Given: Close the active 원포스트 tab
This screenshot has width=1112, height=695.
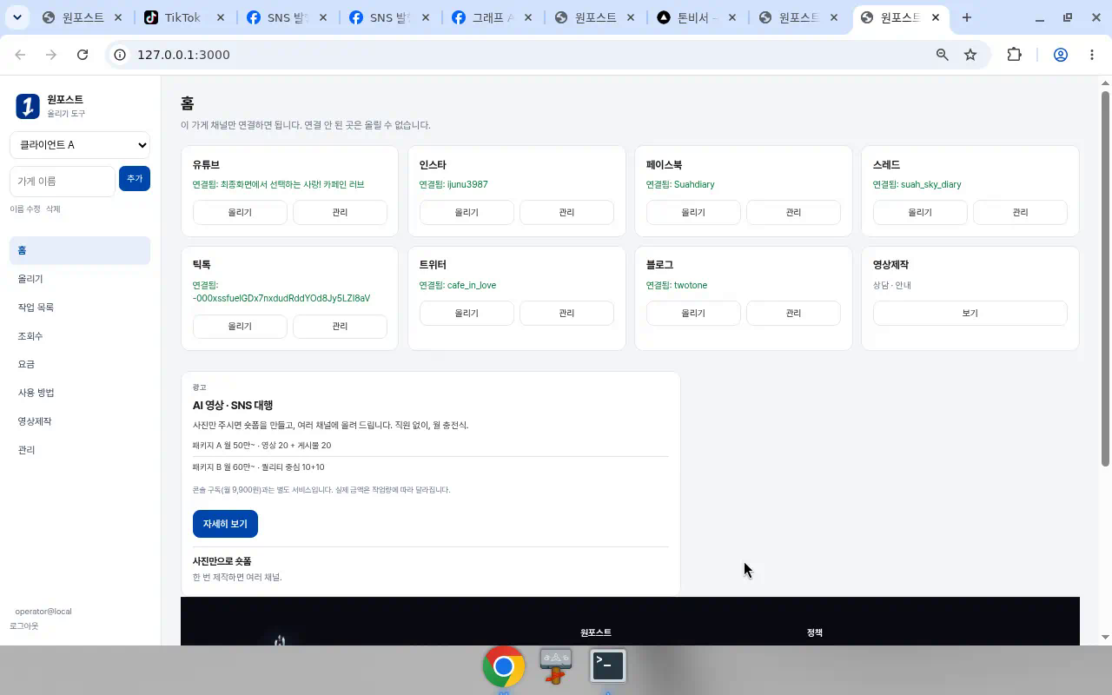Looking at the screenshot, I should pyautogui.click(x=936, y=17).
